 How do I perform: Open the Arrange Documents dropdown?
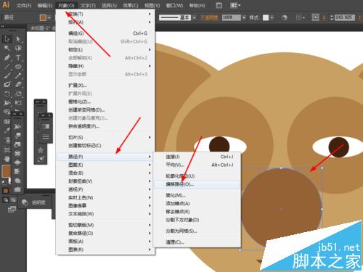[235, 5]
